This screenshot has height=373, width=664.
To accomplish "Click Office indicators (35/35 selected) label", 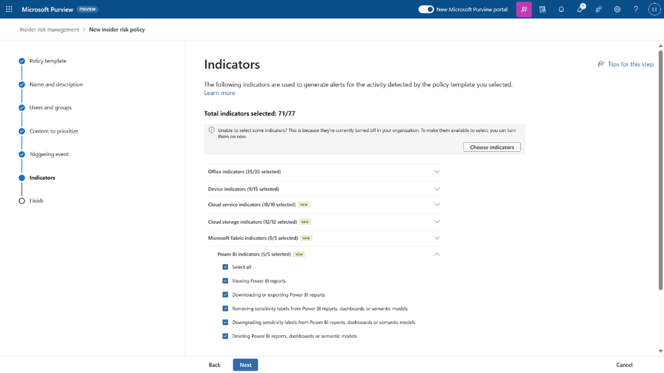I will click(x=245, y=172).
